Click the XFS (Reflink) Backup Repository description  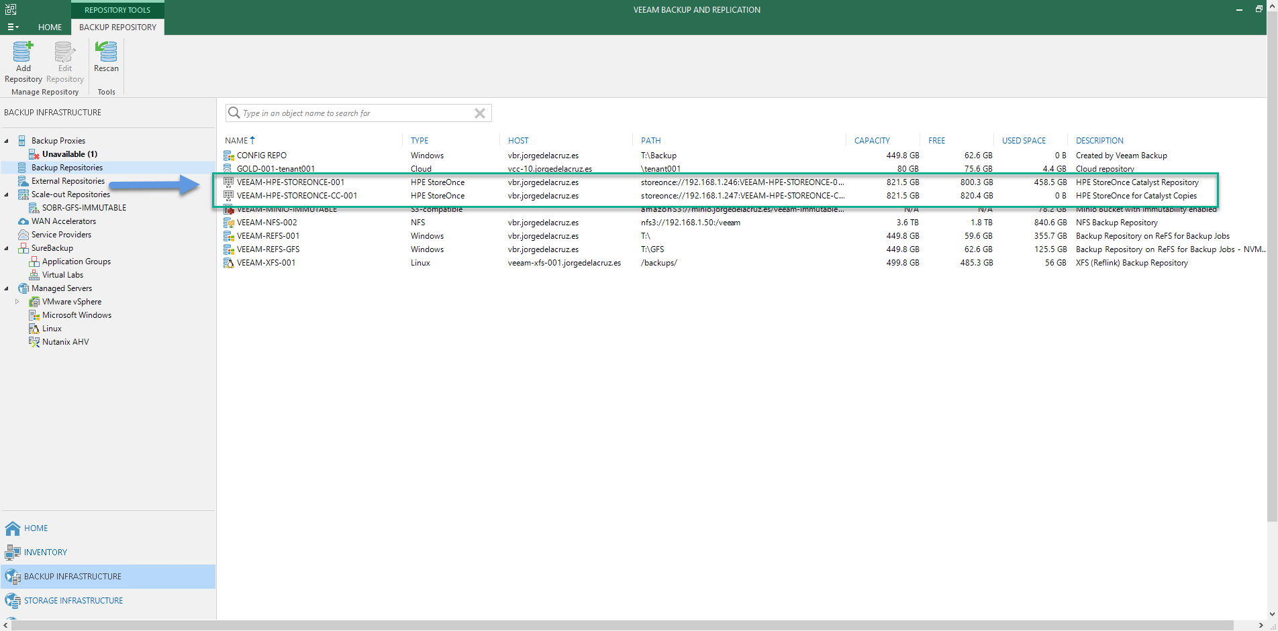tap(1132, 263)
